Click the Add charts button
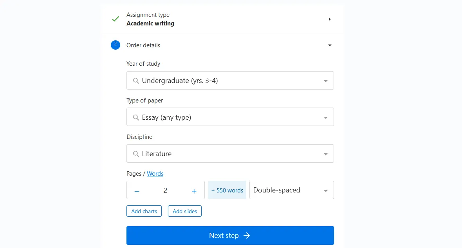The image size is (462, 248). click(144, 211)
